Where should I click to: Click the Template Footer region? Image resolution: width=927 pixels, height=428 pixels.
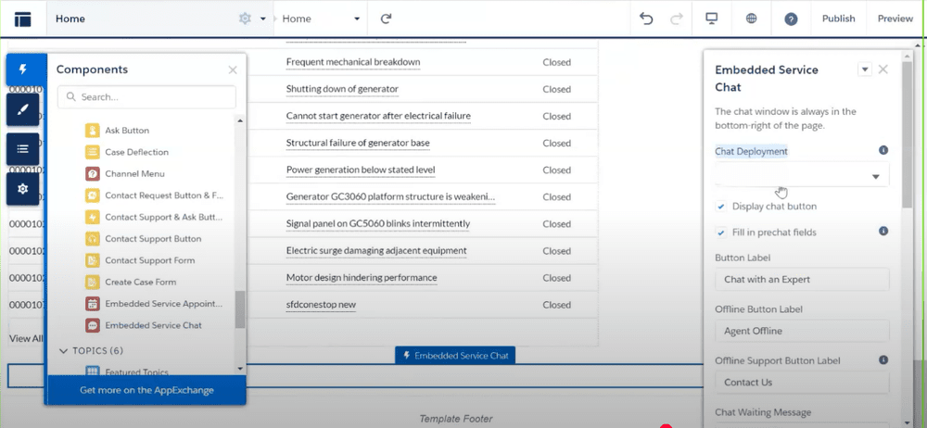click(456, 419)
